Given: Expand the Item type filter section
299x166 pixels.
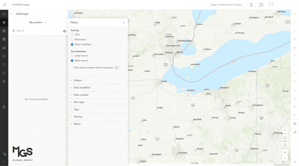Looking at the screenshot, I should coord(79,102).
